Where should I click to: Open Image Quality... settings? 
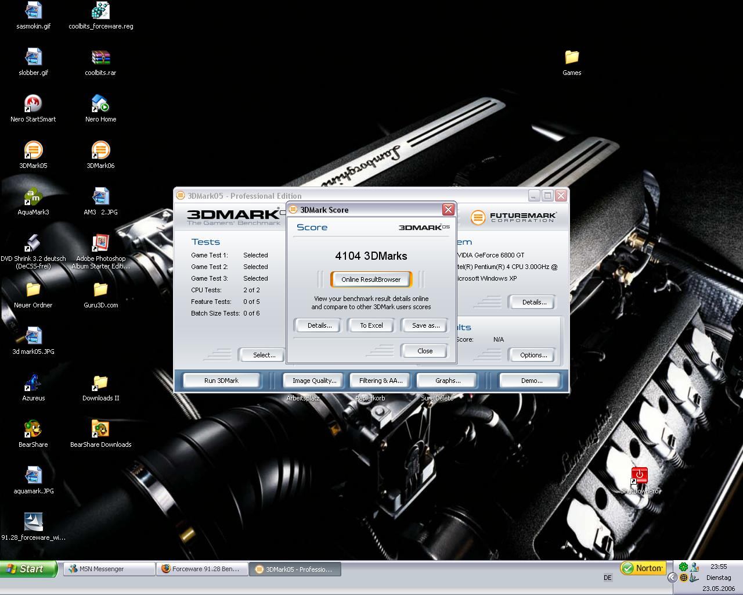point(314,381)
